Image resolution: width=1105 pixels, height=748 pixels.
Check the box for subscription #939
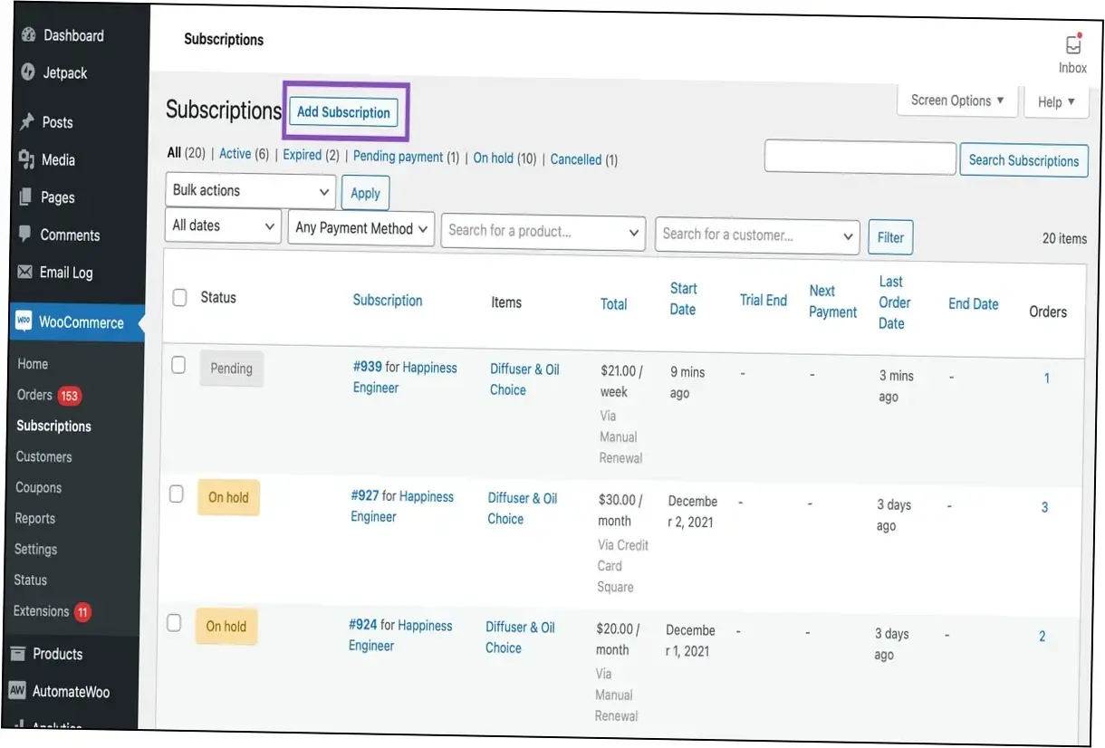[x=178, y=365]
